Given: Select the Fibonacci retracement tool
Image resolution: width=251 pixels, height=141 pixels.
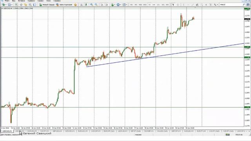Looking at the screenshot, I should coord(202,5).
